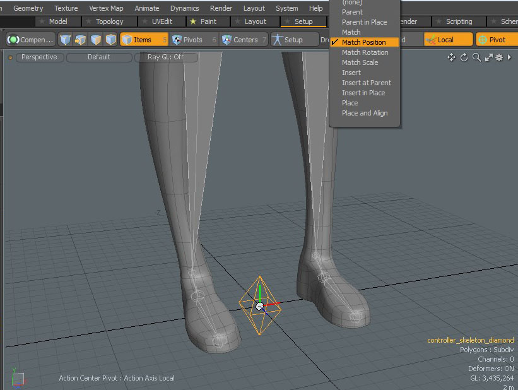
Task: Click the star on the Layout tab
Action: pos(237,21)
